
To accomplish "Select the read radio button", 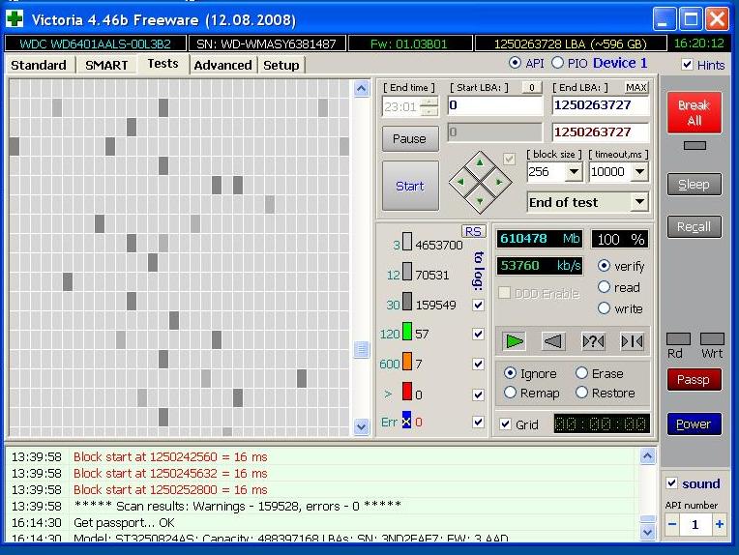I will tap(605, 287).
